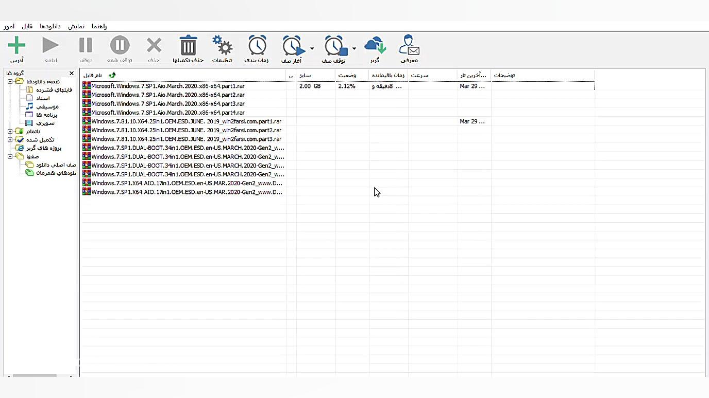709x398 pixels.
Task: Select Microsoft.Windows.7.SP1.Aio.March.2020.x86-x64.part1.rar
Action: click(x=167, y=86)
